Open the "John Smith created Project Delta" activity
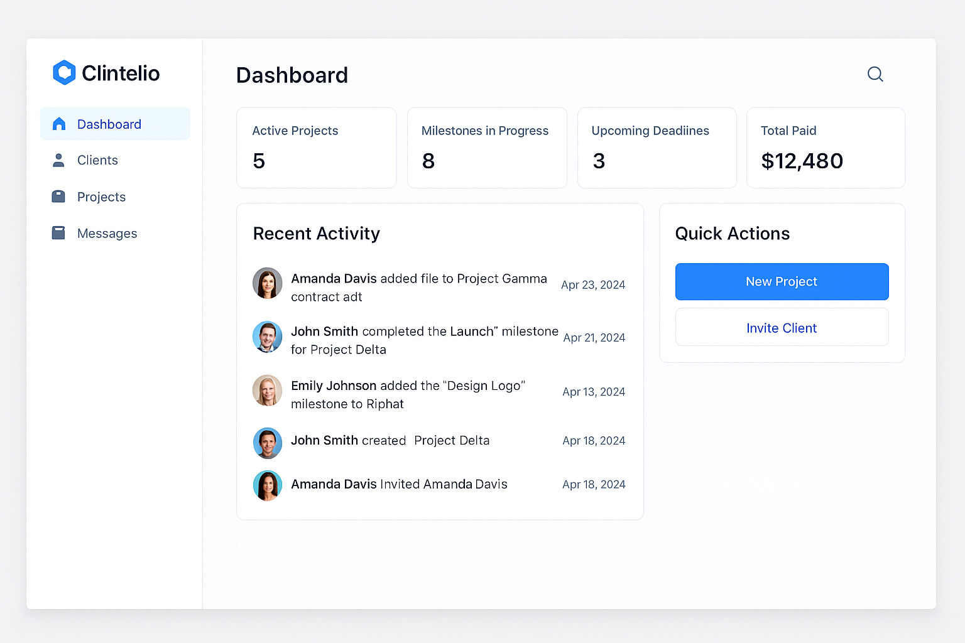This screenshot has width=965, height=643. 390,441
